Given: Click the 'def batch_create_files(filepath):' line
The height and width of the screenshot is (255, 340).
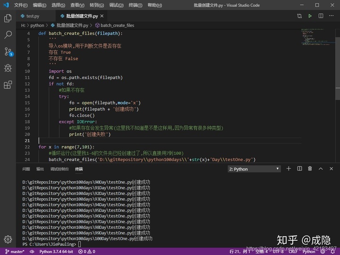Looking at the screenshot, I should pos(80,34).
